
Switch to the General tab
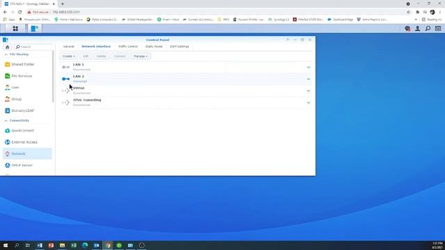coord(69,47)
